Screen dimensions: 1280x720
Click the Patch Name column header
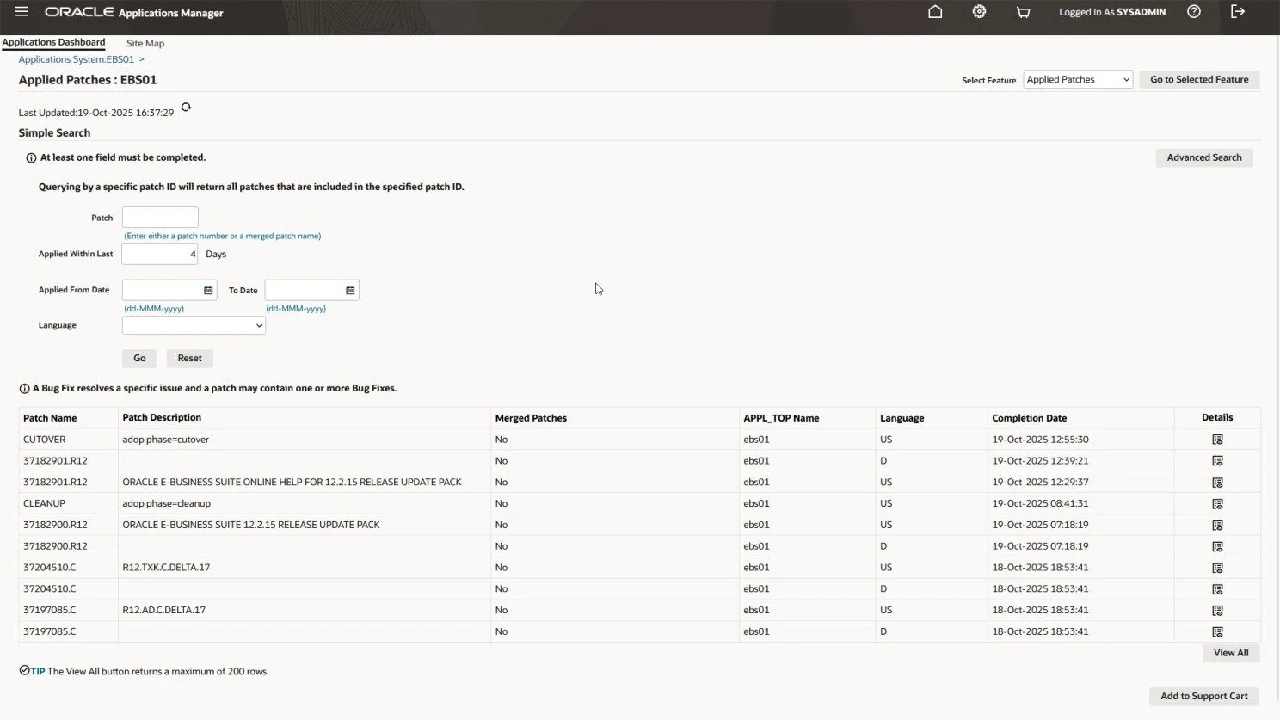click(x=50, y=418)
